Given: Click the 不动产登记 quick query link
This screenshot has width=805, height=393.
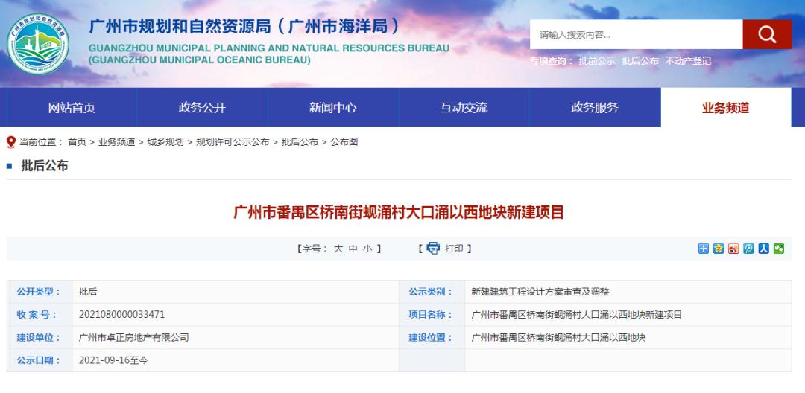Looking at the screenshot, I should coord(689,61).
